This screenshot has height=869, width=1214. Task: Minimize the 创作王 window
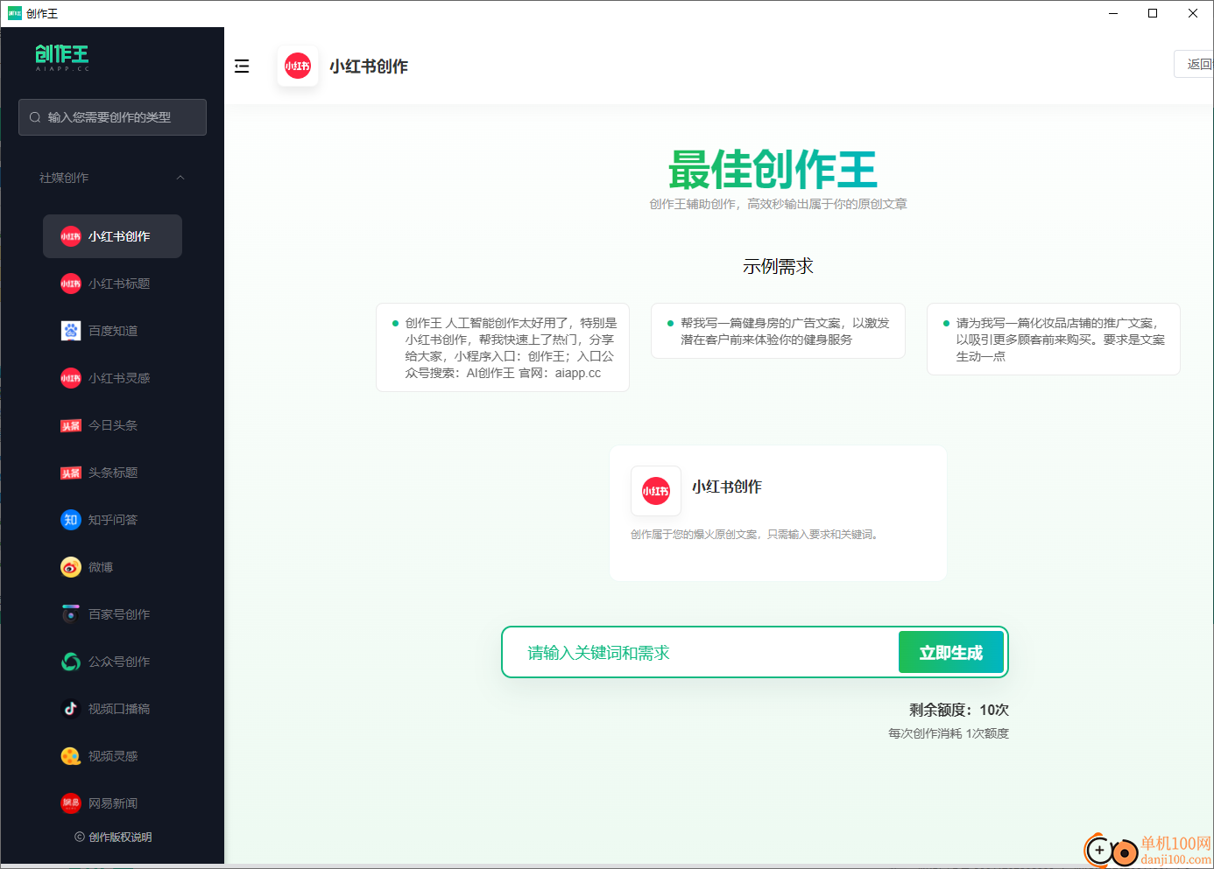1113,13
